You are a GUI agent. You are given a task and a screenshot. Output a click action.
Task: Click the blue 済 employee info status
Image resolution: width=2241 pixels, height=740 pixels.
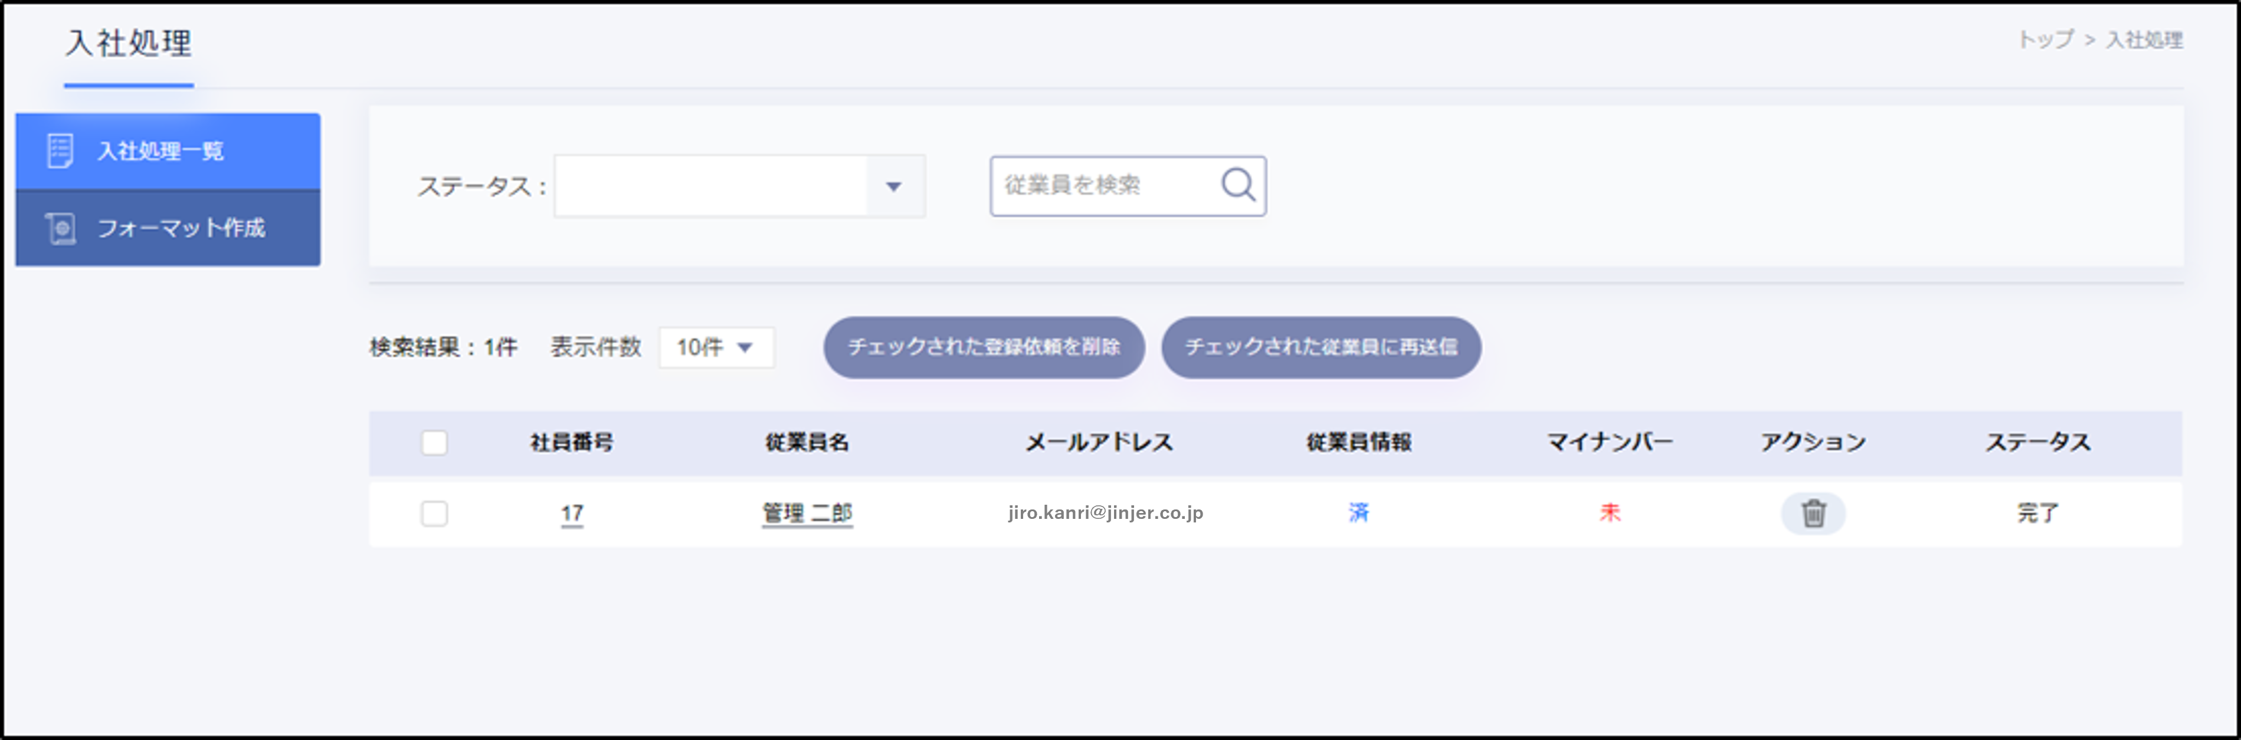click(x=1358, y=512)
